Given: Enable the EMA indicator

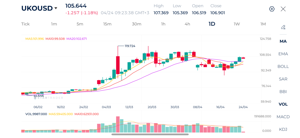Looking at the screenshot, I should (x=283, y=54).
